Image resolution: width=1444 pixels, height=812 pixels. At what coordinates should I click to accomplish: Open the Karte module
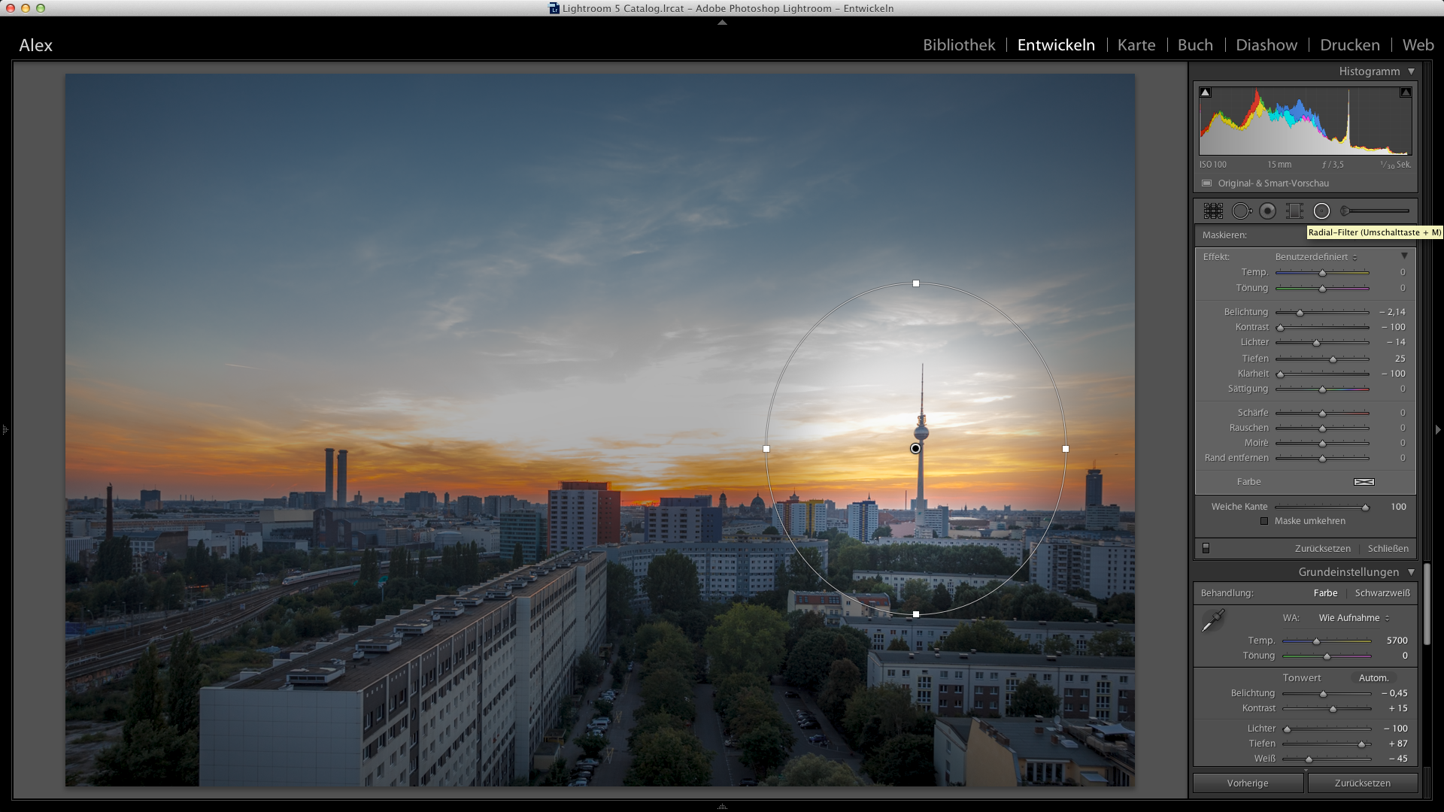click(x=1136, y=45)
